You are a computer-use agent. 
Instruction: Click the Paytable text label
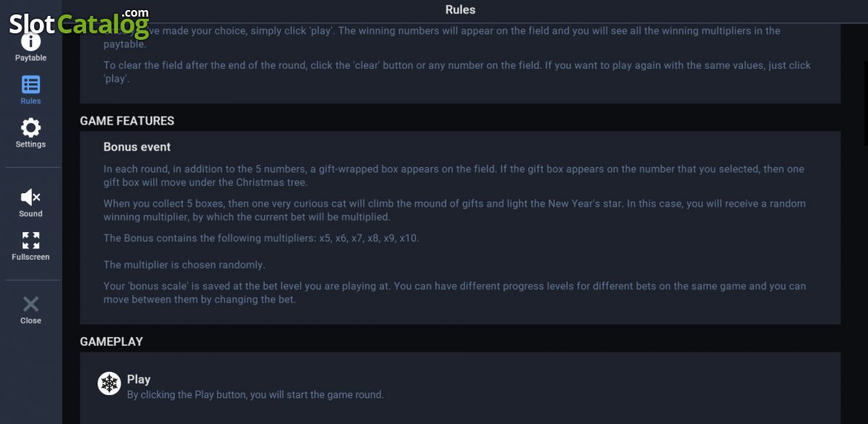coord(30,58)
